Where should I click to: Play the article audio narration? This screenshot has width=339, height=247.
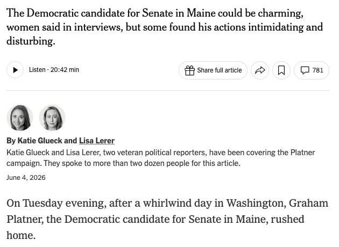tap(15, 70)
